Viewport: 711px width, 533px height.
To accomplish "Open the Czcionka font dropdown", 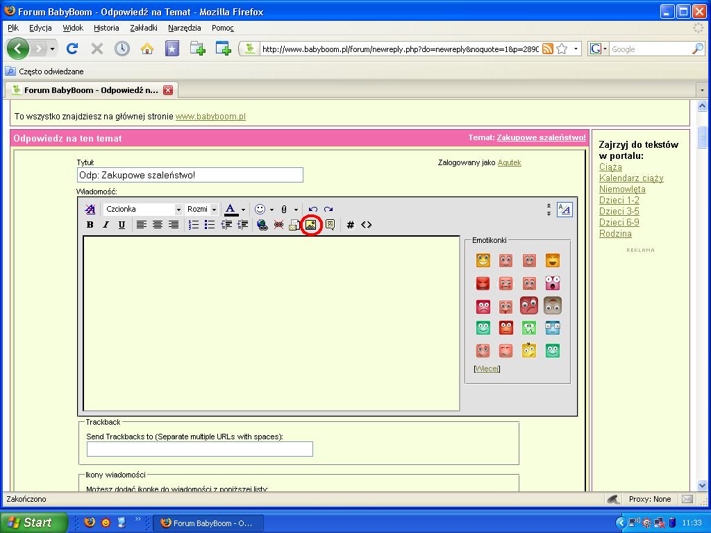I will pos(143,209).
